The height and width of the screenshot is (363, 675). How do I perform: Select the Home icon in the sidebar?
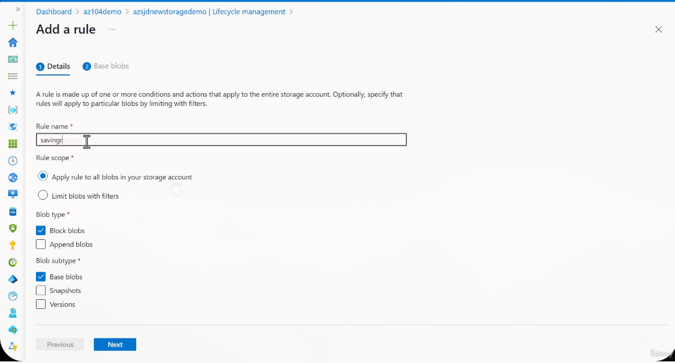coord(13,42)
